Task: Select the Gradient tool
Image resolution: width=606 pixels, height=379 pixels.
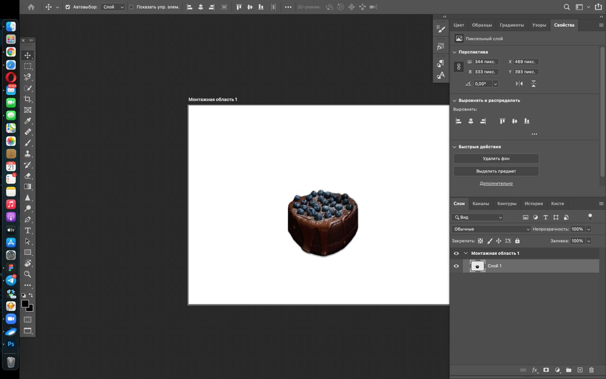Action: (x=27, y=187)
